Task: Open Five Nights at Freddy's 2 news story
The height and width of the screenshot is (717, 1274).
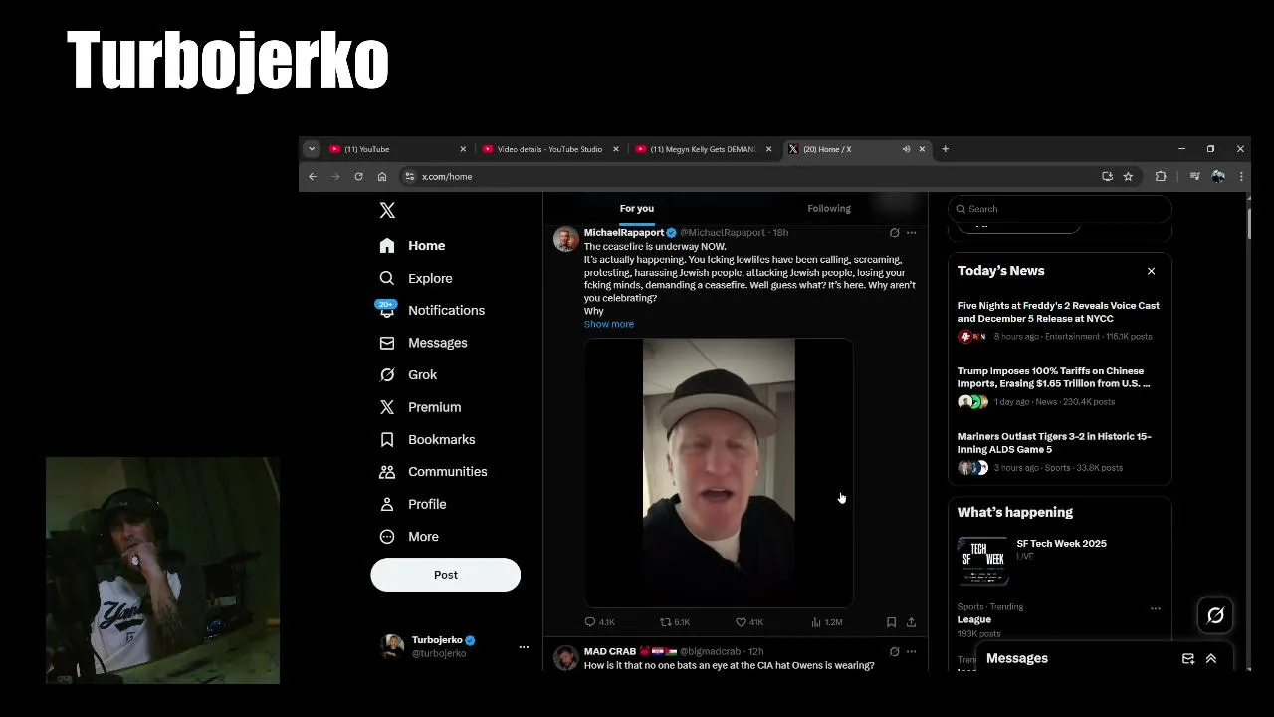Action: (x=1059, y=321)
